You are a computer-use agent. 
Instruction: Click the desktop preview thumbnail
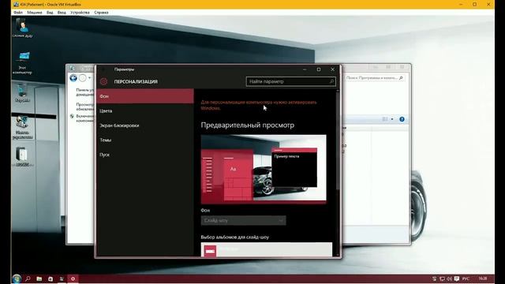pyautogui.click(x=264, y=170)
